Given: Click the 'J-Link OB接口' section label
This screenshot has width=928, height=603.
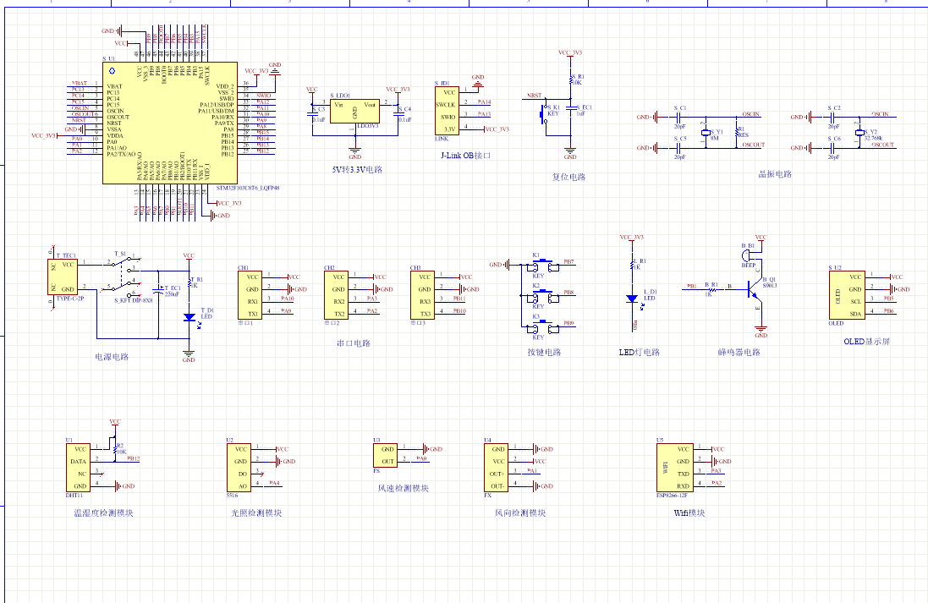Looking at the screenshot, I should coord(466,156).
